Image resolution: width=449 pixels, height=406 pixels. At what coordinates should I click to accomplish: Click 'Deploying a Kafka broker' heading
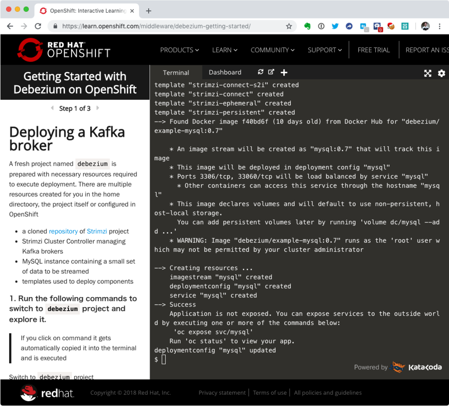[x=67, y=139]
